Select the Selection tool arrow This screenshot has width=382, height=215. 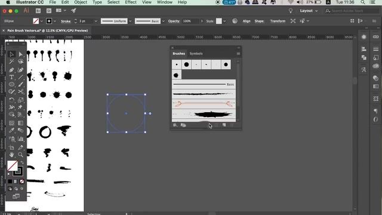pyautogui.click(x=11, y=54)
